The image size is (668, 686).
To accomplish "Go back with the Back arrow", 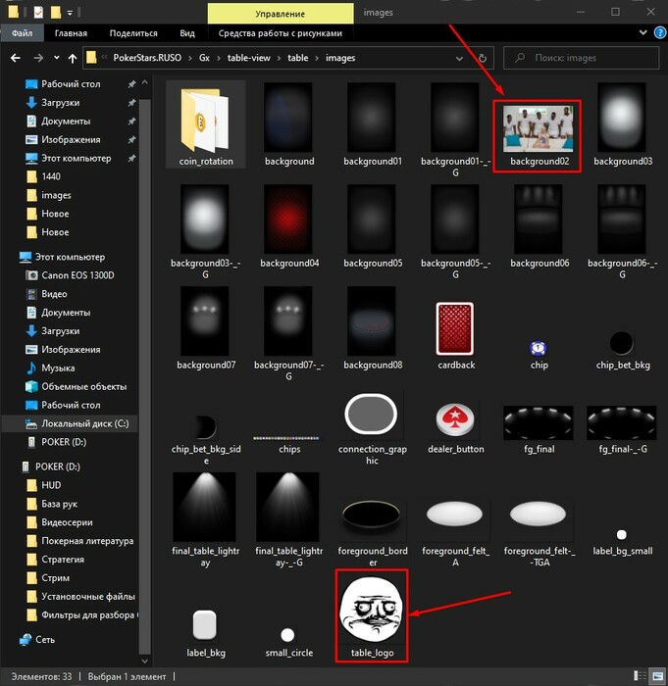I will (16, 58).
